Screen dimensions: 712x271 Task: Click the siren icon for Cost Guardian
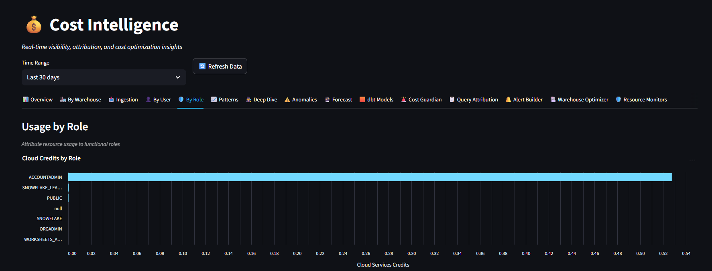(403, 100)
